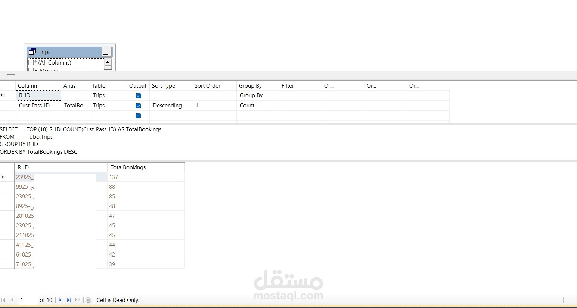Image resolution: width=577 pixels, height=308 pixels.
Task: Select the R_ID cell starting with 8925
Action: click(61, 206)
